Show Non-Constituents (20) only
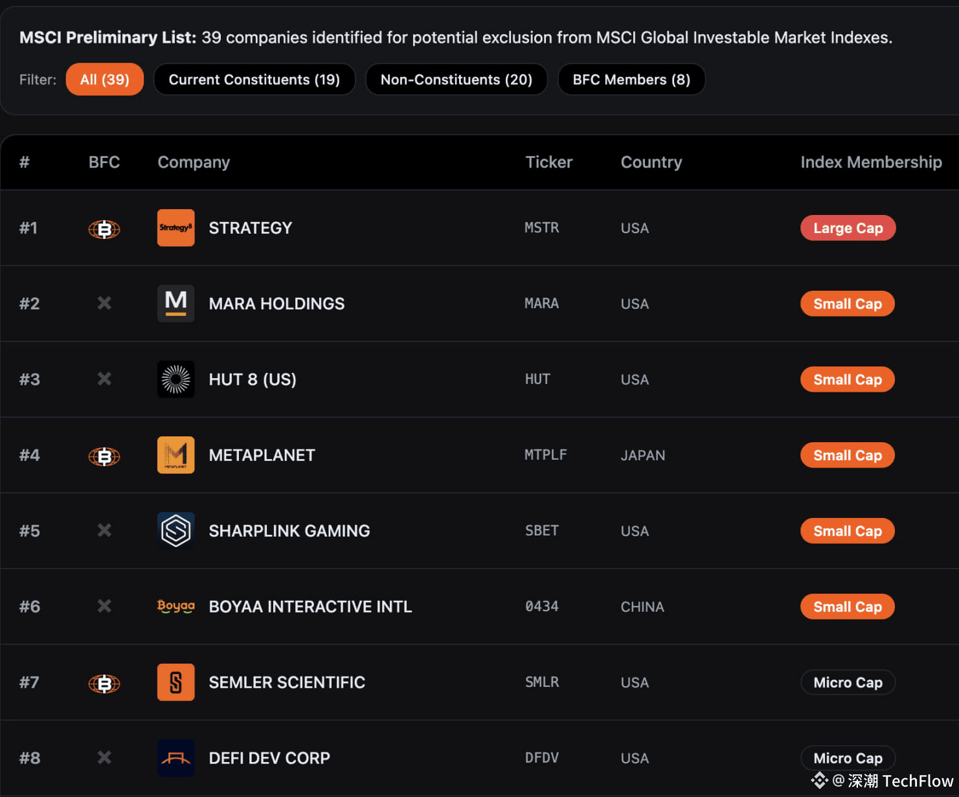This screenshot has height=797, width=959. [457, 80]
